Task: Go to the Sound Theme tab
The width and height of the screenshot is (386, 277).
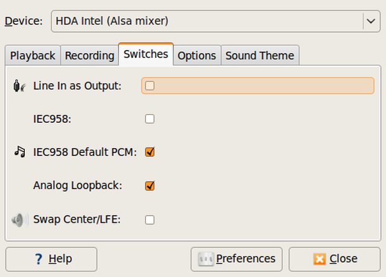Action: (260, 55)
